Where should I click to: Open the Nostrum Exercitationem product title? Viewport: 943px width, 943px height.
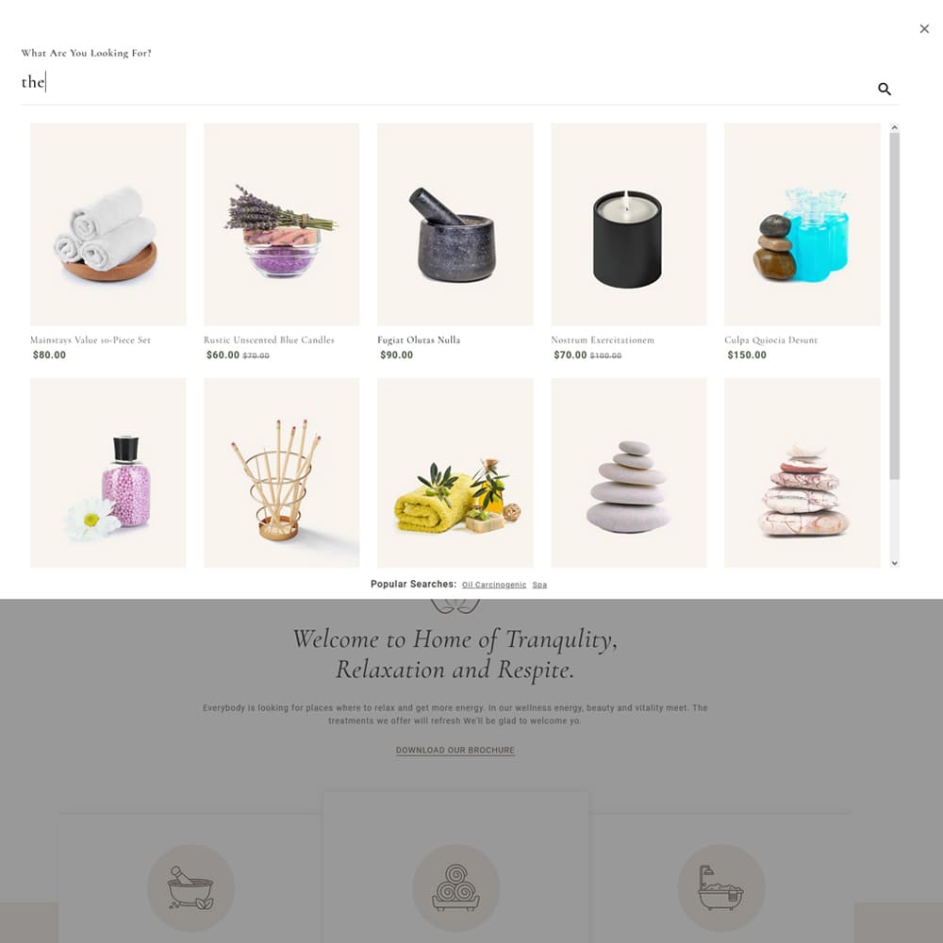click(603, 339)
